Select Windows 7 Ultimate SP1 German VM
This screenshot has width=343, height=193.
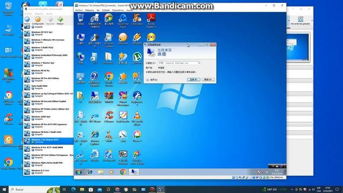(x=48, y=41)
